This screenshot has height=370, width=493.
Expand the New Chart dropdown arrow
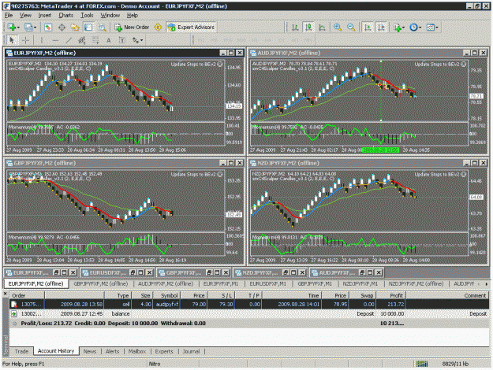pos(18,28)
